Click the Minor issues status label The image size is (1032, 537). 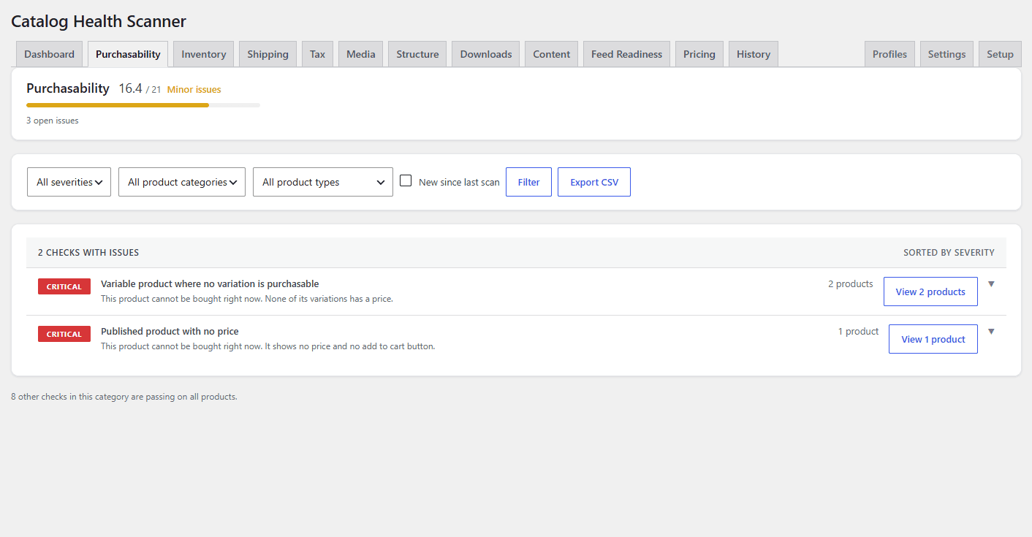(194, 89)
